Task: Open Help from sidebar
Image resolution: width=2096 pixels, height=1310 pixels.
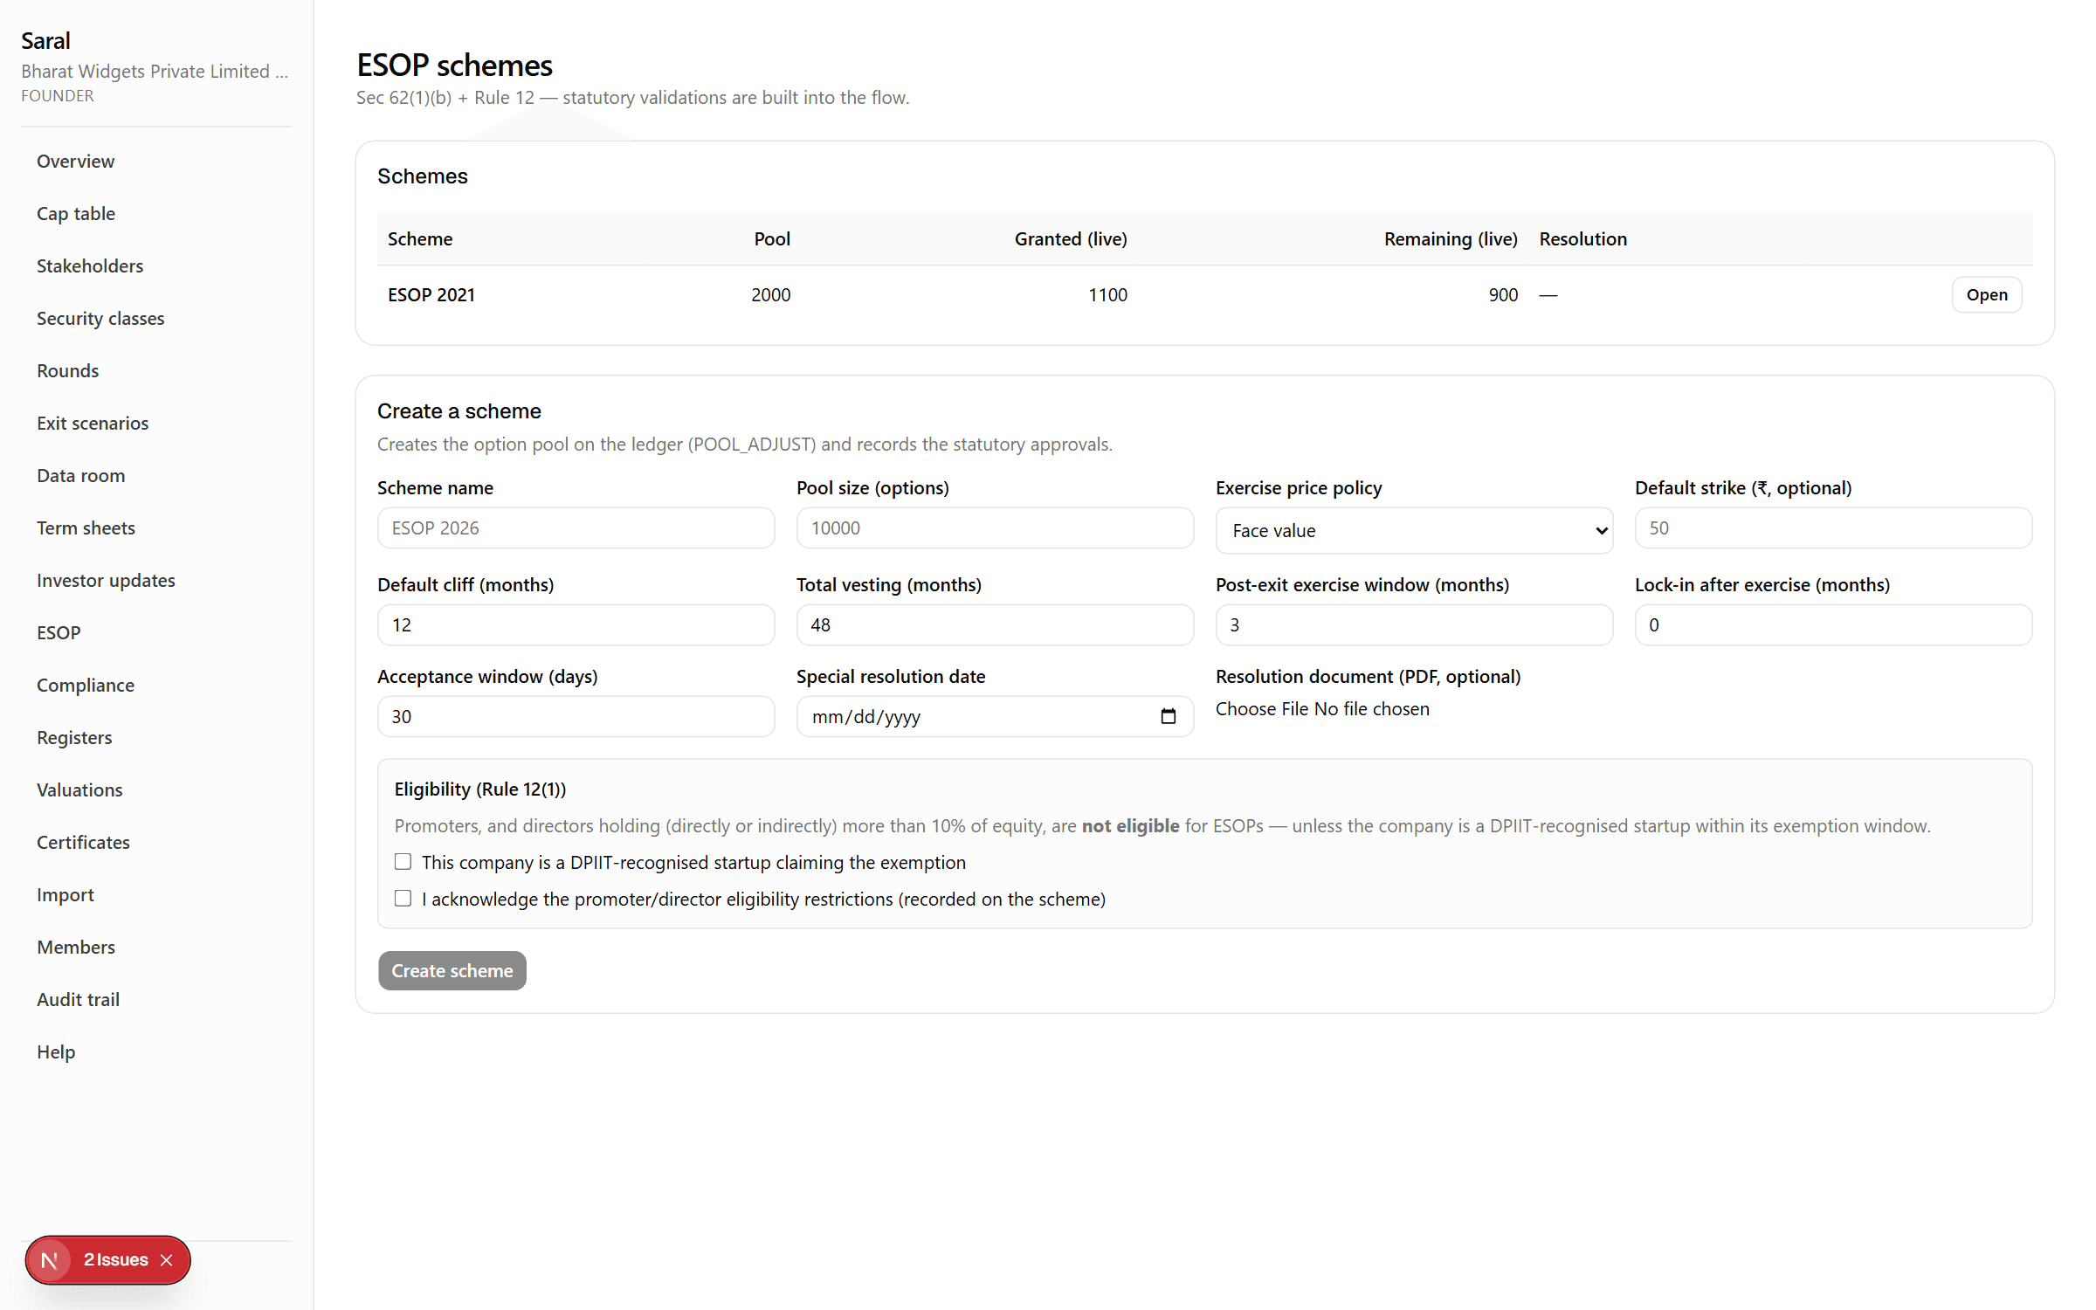Action: click(56, 1051)
